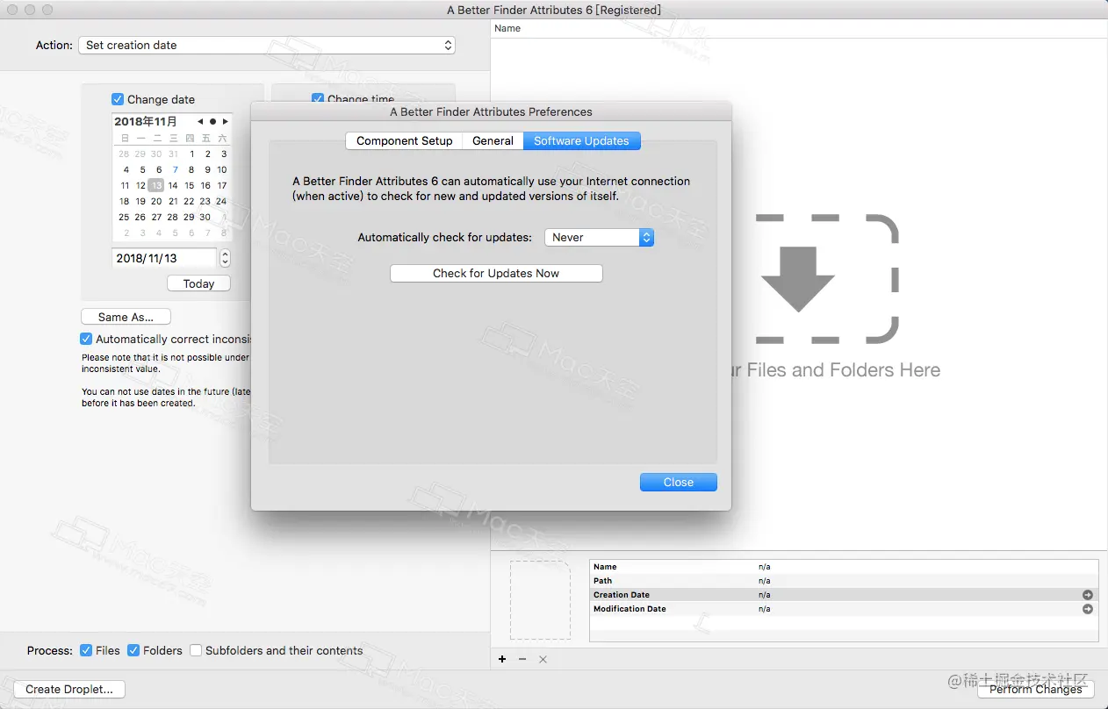Select the Path row in info table
This screenshot has height=709, width=1108.
[844, 581]
